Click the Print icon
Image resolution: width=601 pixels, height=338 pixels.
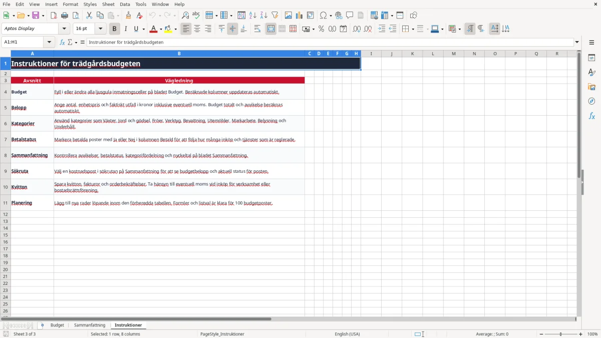point(65,16)
